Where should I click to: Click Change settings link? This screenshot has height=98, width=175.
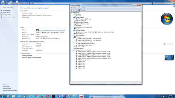169,44
